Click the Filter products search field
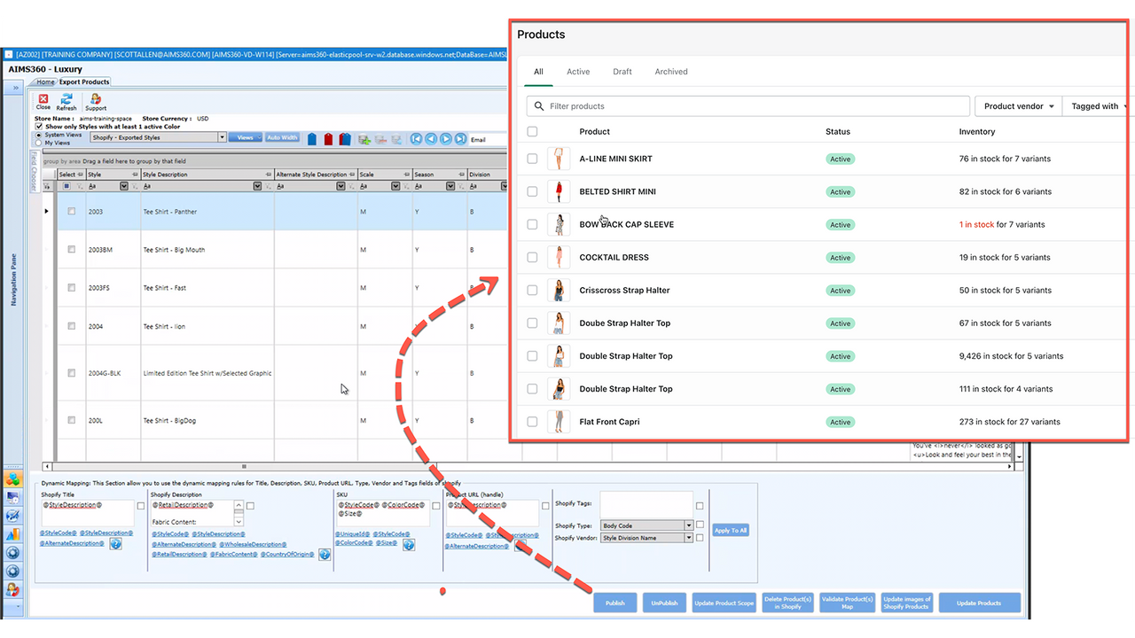1135x638 pixels. [x=748, y=106]
